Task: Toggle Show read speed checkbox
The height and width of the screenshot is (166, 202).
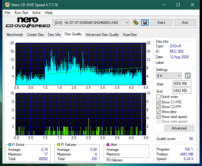Action: pos(158,116)
